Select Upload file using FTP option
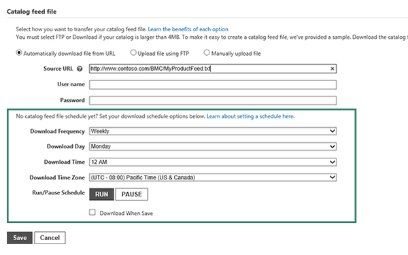The height and width of the screenshot is (255, 408). 133,53
